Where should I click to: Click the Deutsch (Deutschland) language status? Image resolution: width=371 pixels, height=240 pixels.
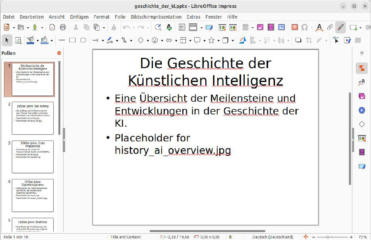click(x=272, y=237)
